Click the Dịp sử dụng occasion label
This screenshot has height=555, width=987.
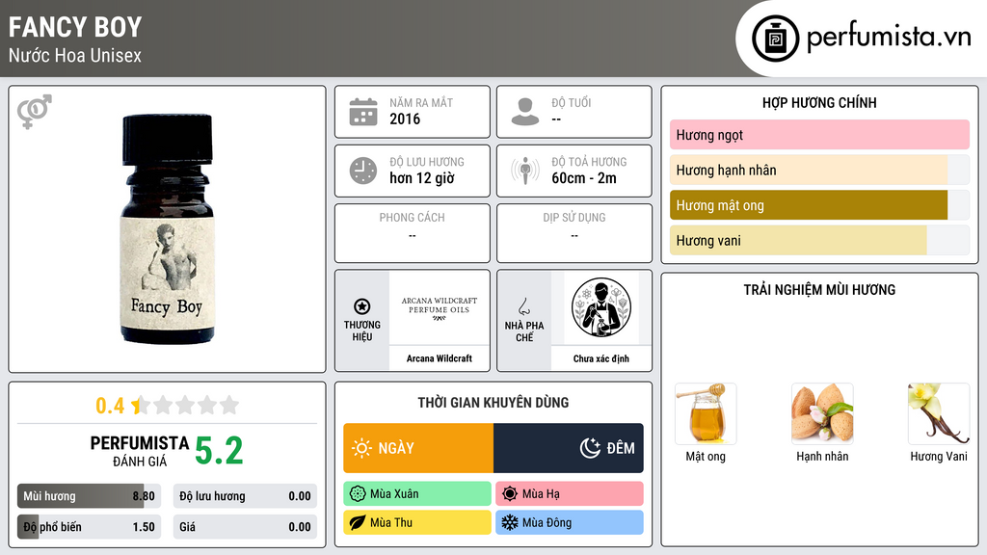[x=574, y=217]
